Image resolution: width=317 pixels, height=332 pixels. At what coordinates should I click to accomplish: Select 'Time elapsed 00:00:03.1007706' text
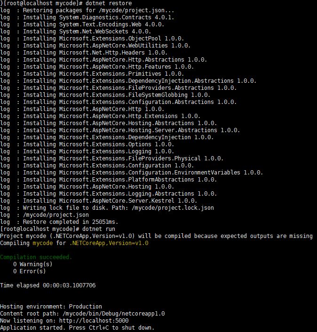(48, 285)
